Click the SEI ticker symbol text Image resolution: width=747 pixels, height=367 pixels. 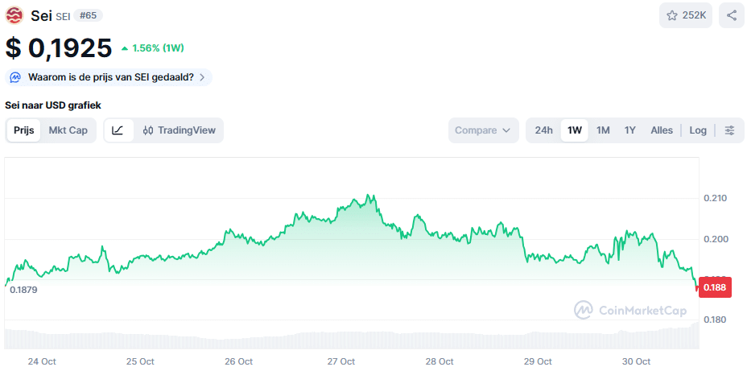click(x=63, y=17)
